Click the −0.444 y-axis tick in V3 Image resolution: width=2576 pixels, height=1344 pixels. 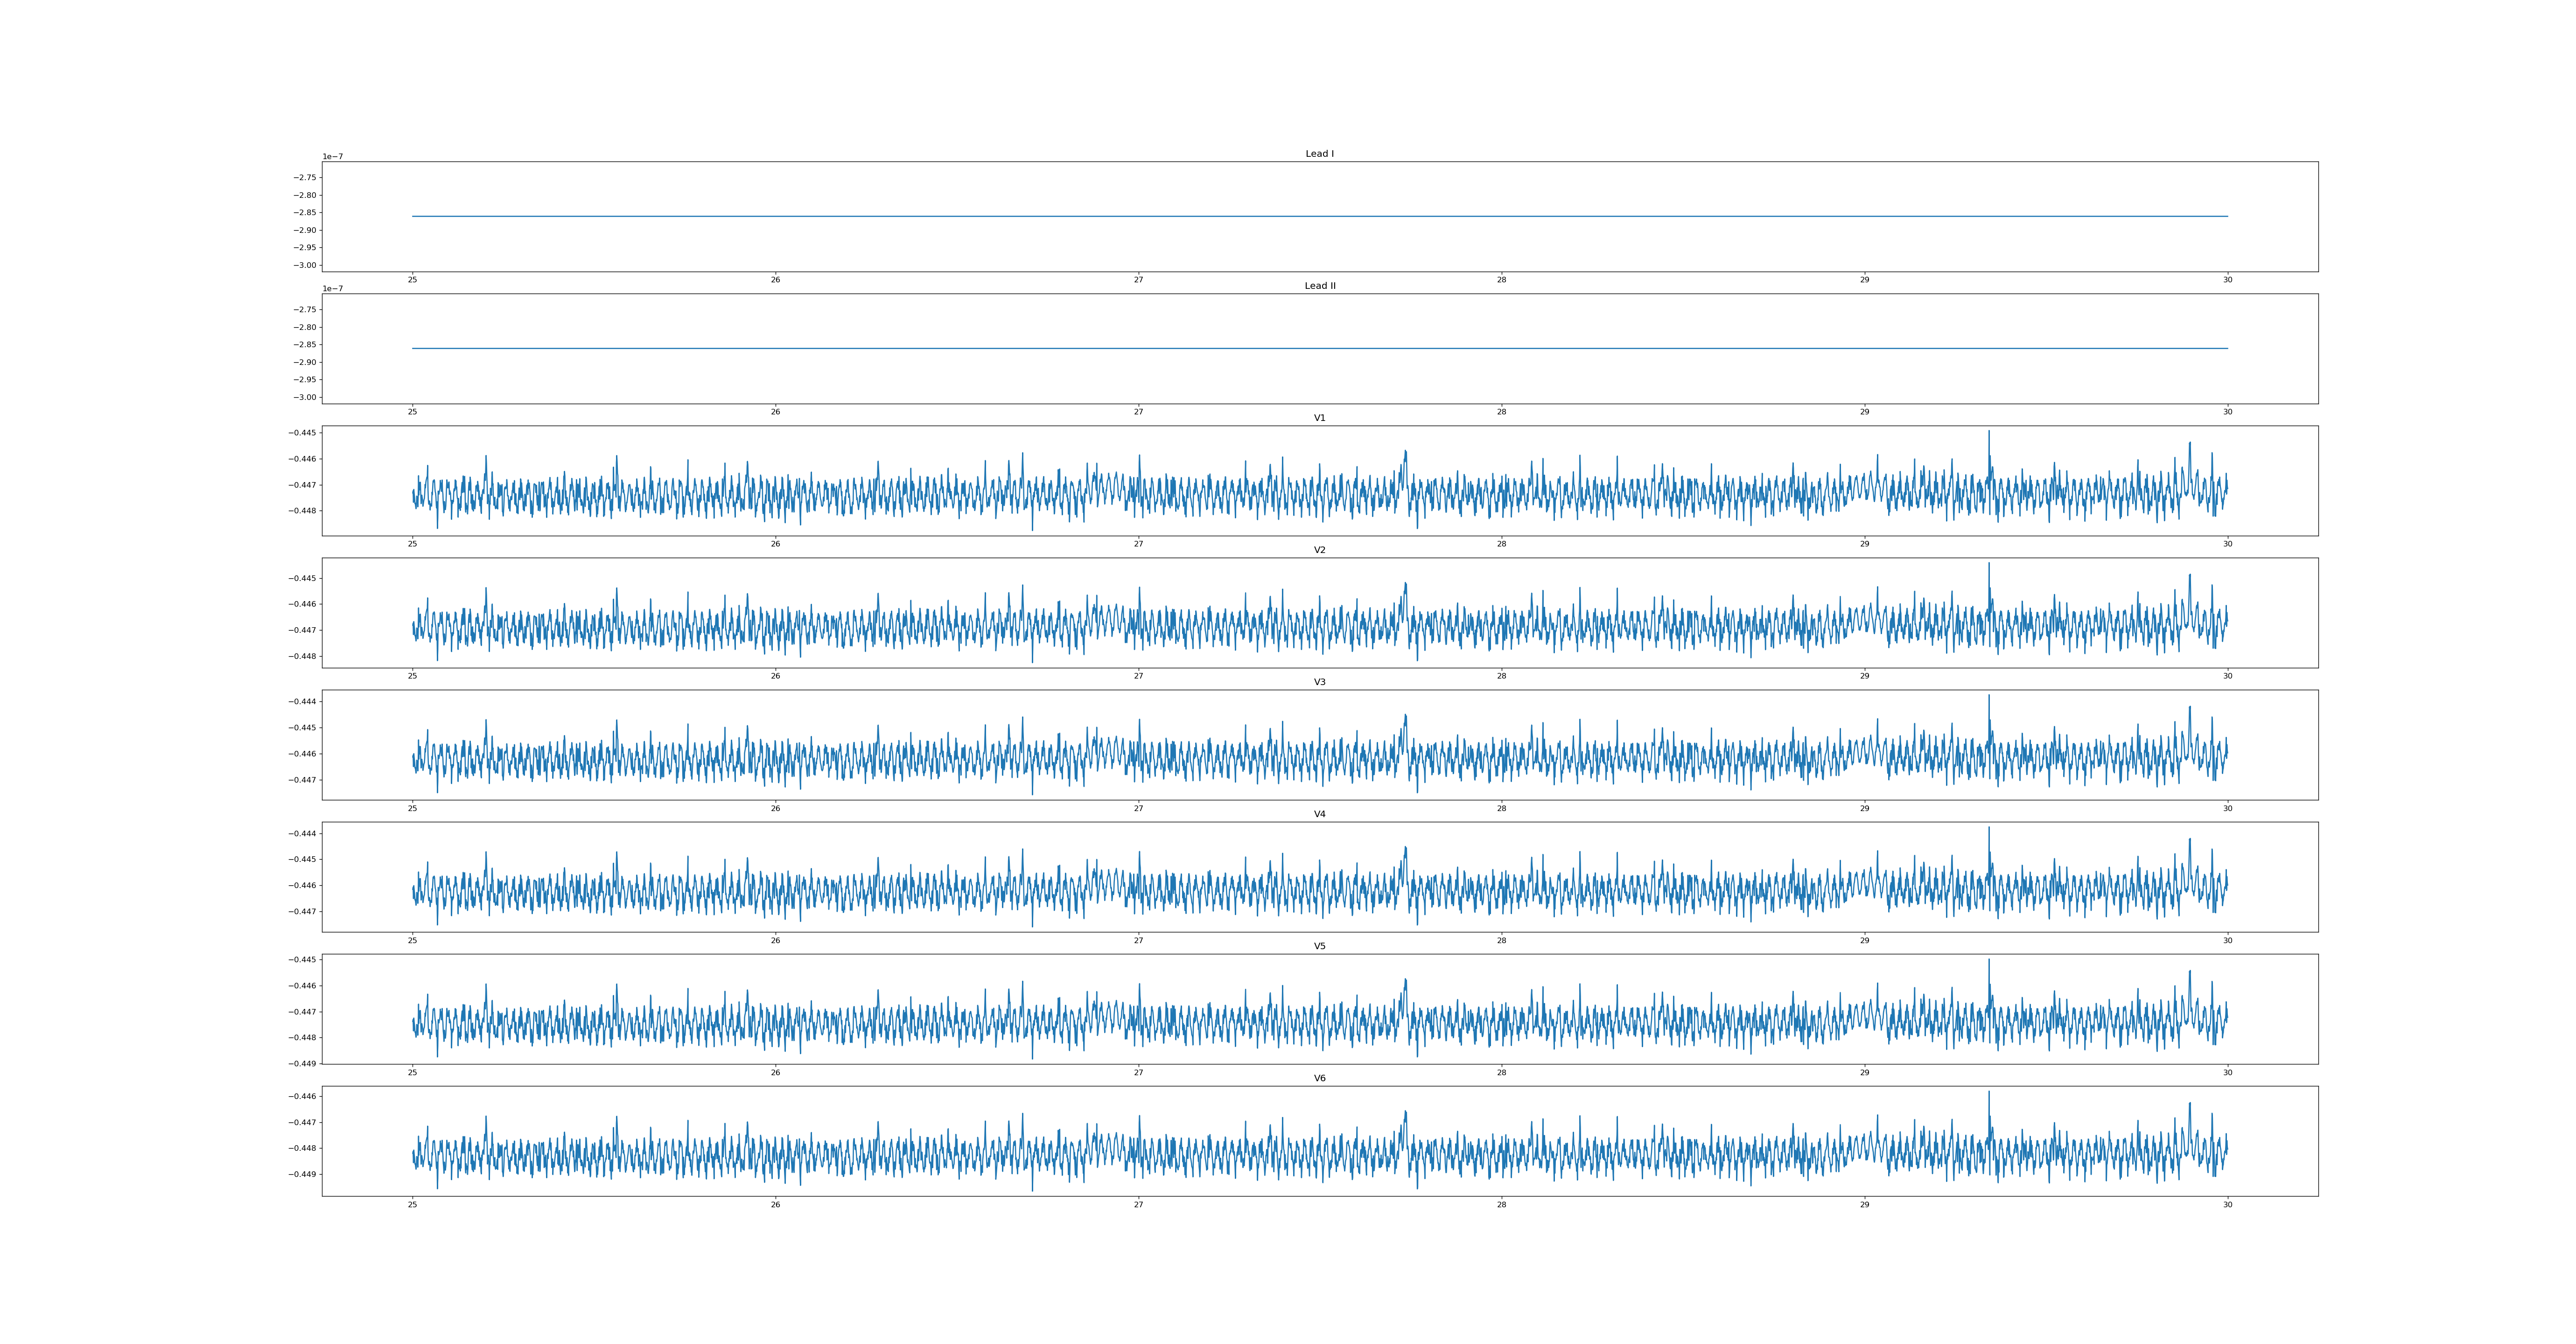[303, 702]
